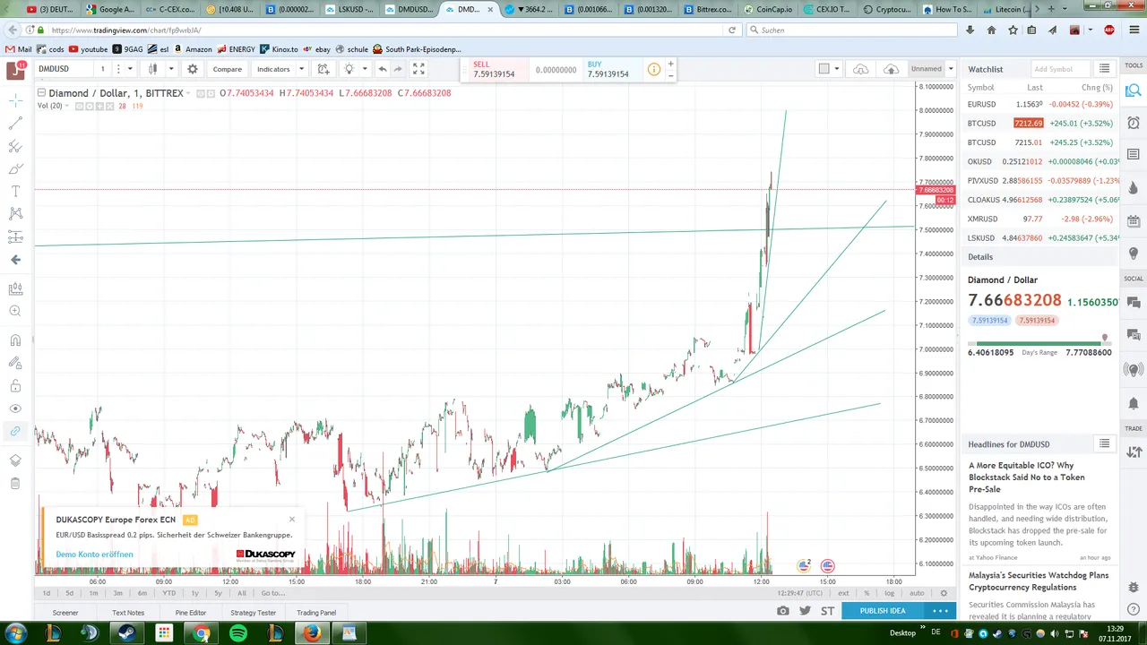The width and height of the screenshot is (1147, 645).
Task: Open Malaysia's Securities Watchdog headline
Action: [1039, 581]
